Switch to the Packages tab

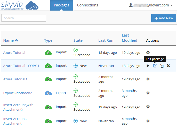coord(62,5)
